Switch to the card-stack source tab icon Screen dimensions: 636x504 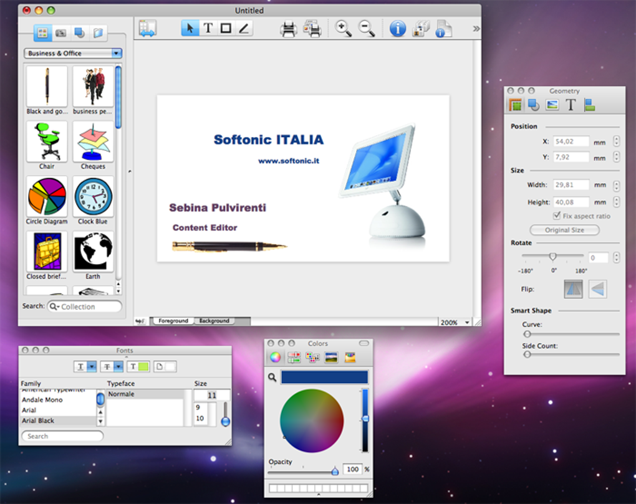click(98, 33)
